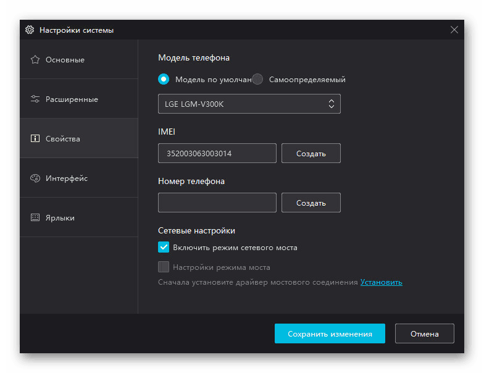Close the Настройки системы dialog
This screenshot has height=373, width=484.
(x=454, y=30)
